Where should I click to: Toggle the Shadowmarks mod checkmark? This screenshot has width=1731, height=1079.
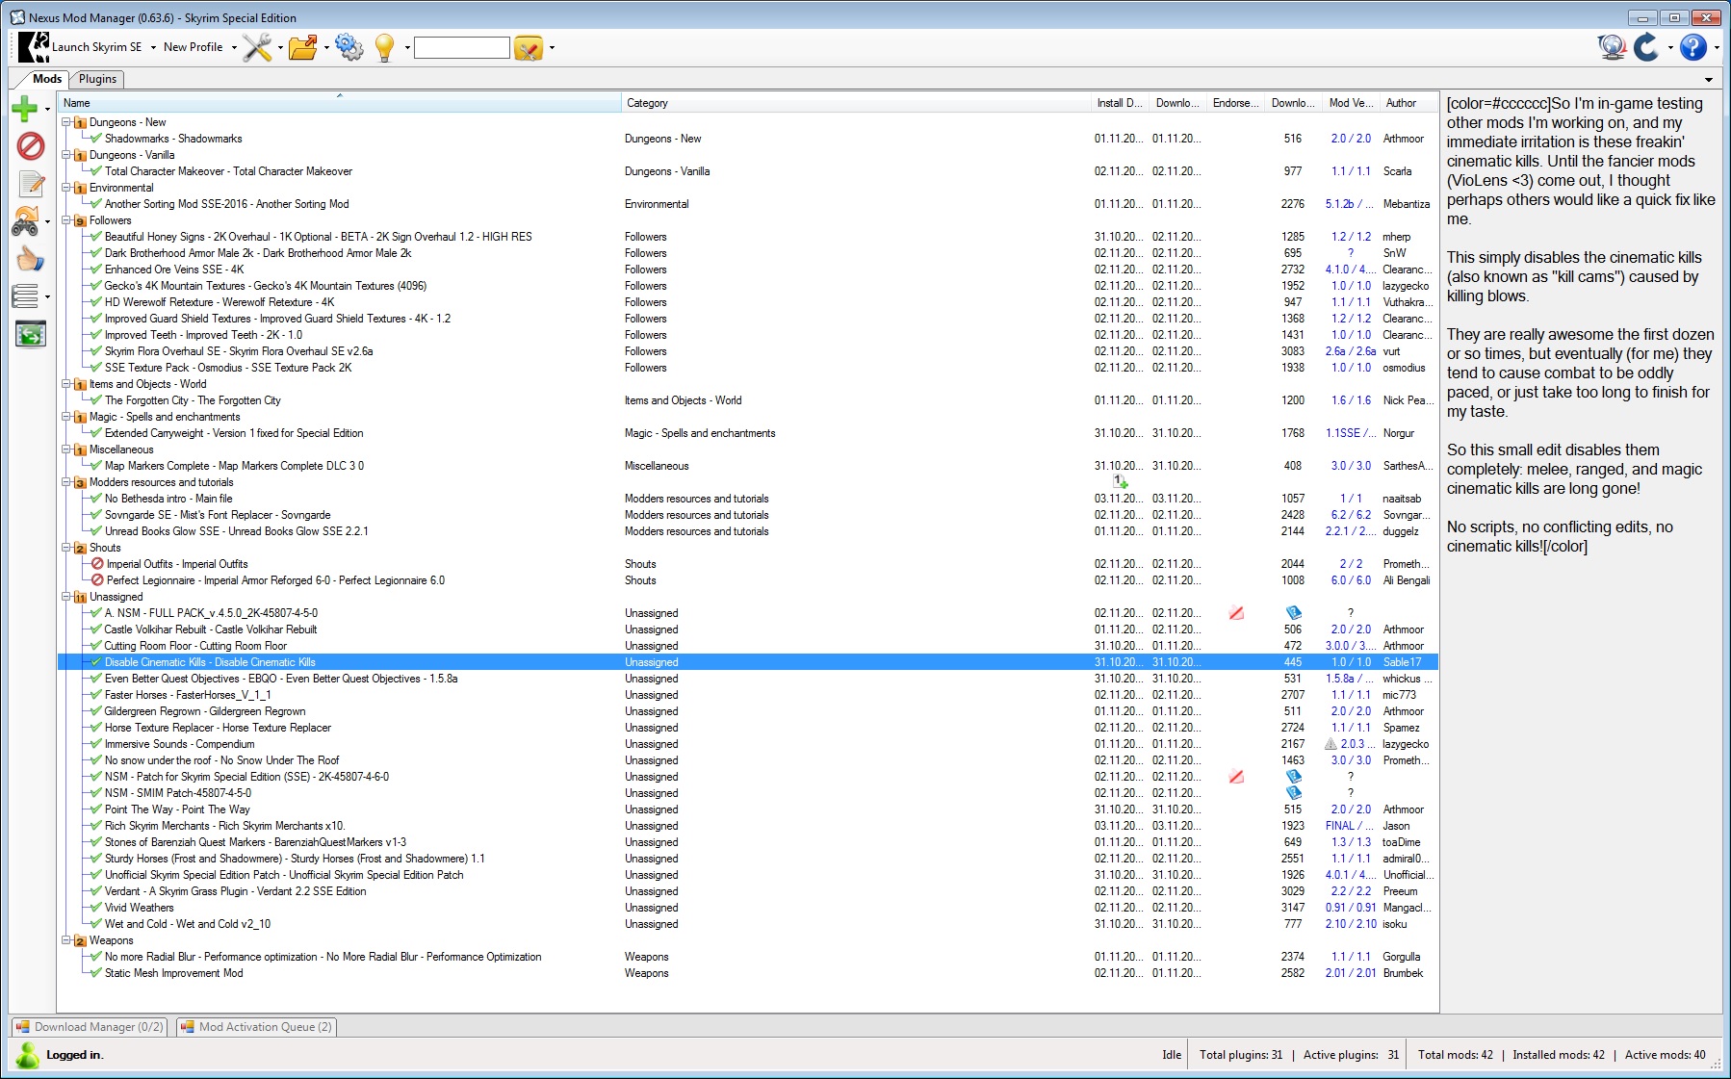click(x=96, y=139)
